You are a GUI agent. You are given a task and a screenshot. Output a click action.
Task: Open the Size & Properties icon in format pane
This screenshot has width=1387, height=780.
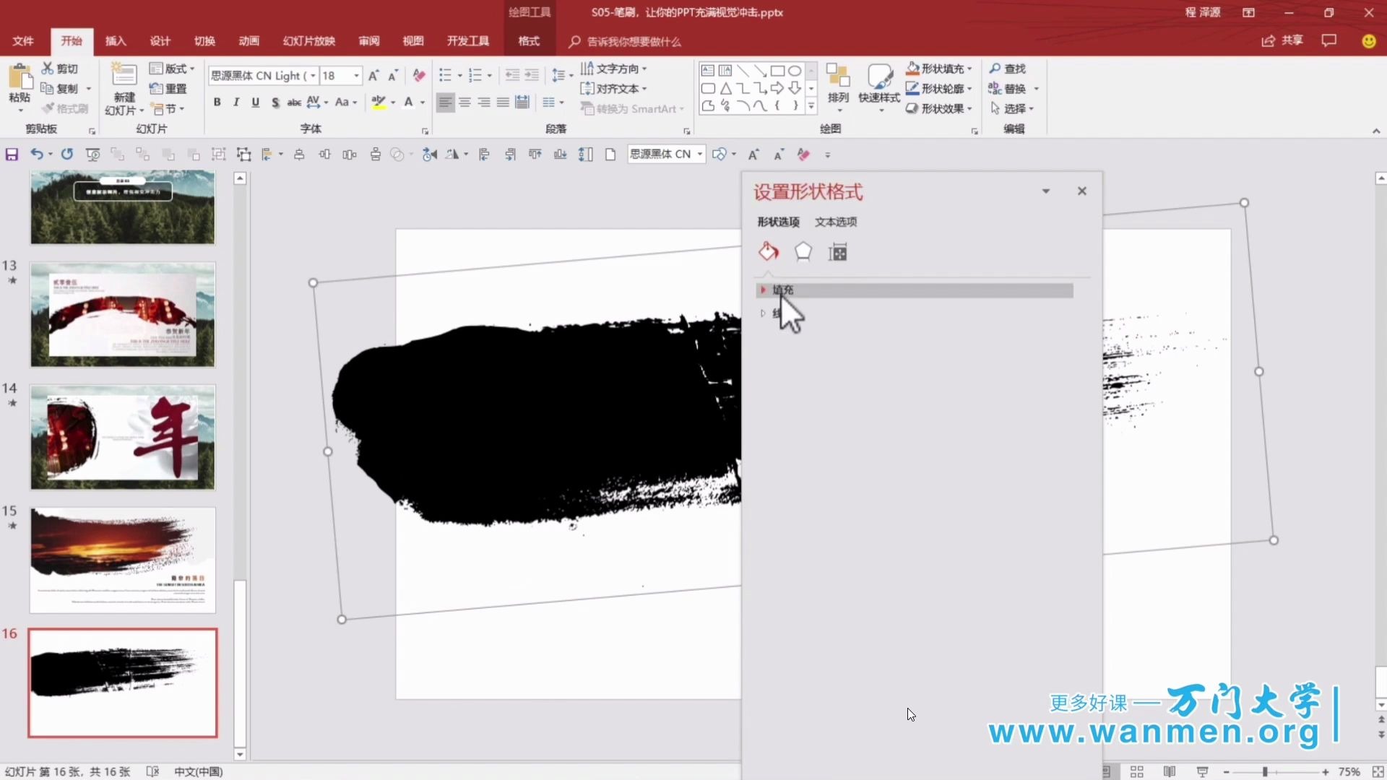(x=837, y=252)
